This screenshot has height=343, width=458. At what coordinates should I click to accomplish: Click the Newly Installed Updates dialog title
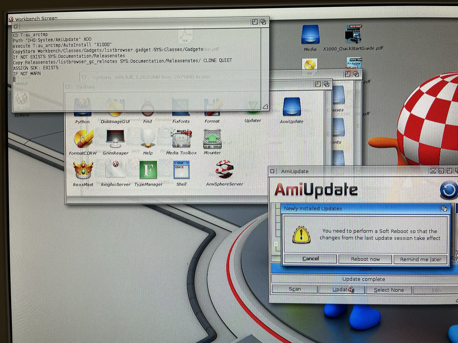tap(313, 208)
